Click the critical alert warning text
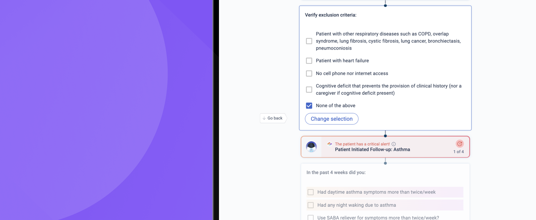Screen dimensions: 536x220 point(362,144)
